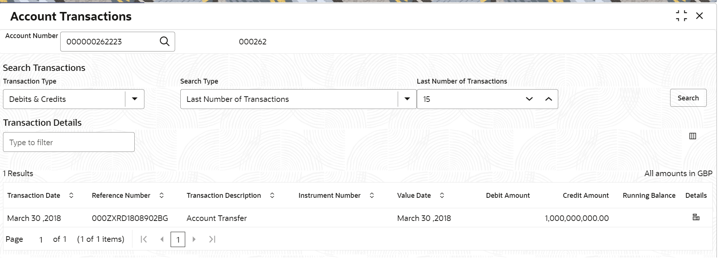The height and width of the screenshot is (259, 718).
Task: Go to first page arrow
Action: 144,239
